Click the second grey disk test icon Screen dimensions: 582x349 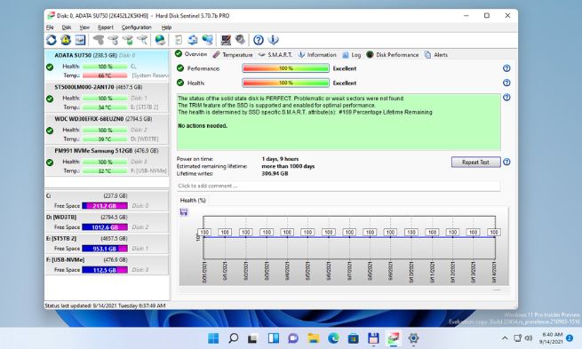(x=113, y=40)
